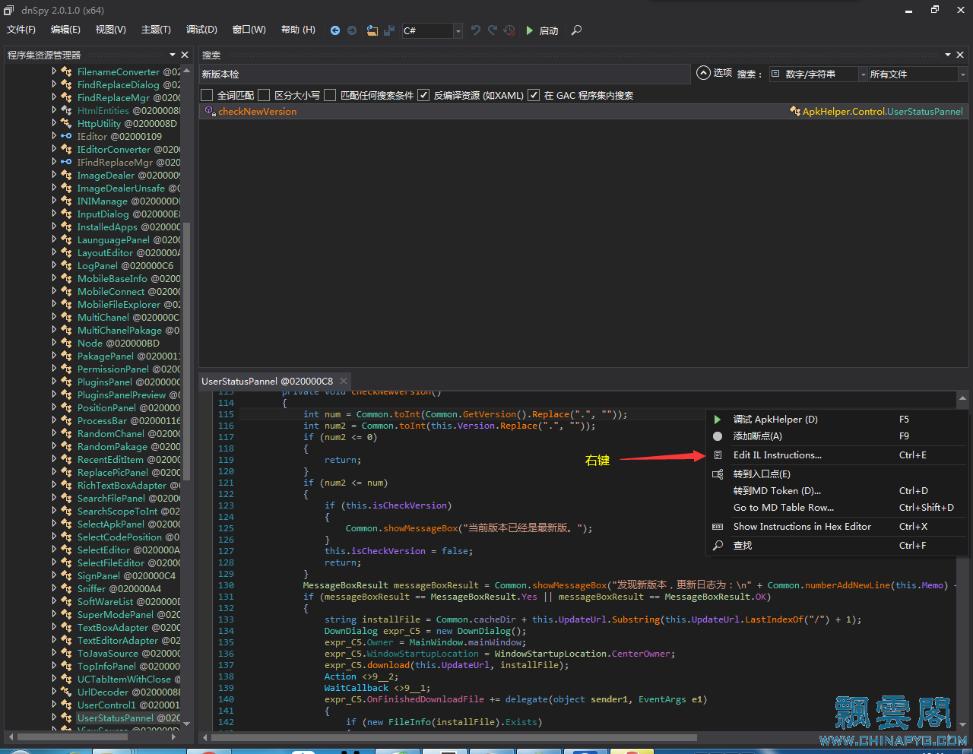Expand the SignPanel tree node
The width and height of the screenshot is (973, 754).
point(54,575)
